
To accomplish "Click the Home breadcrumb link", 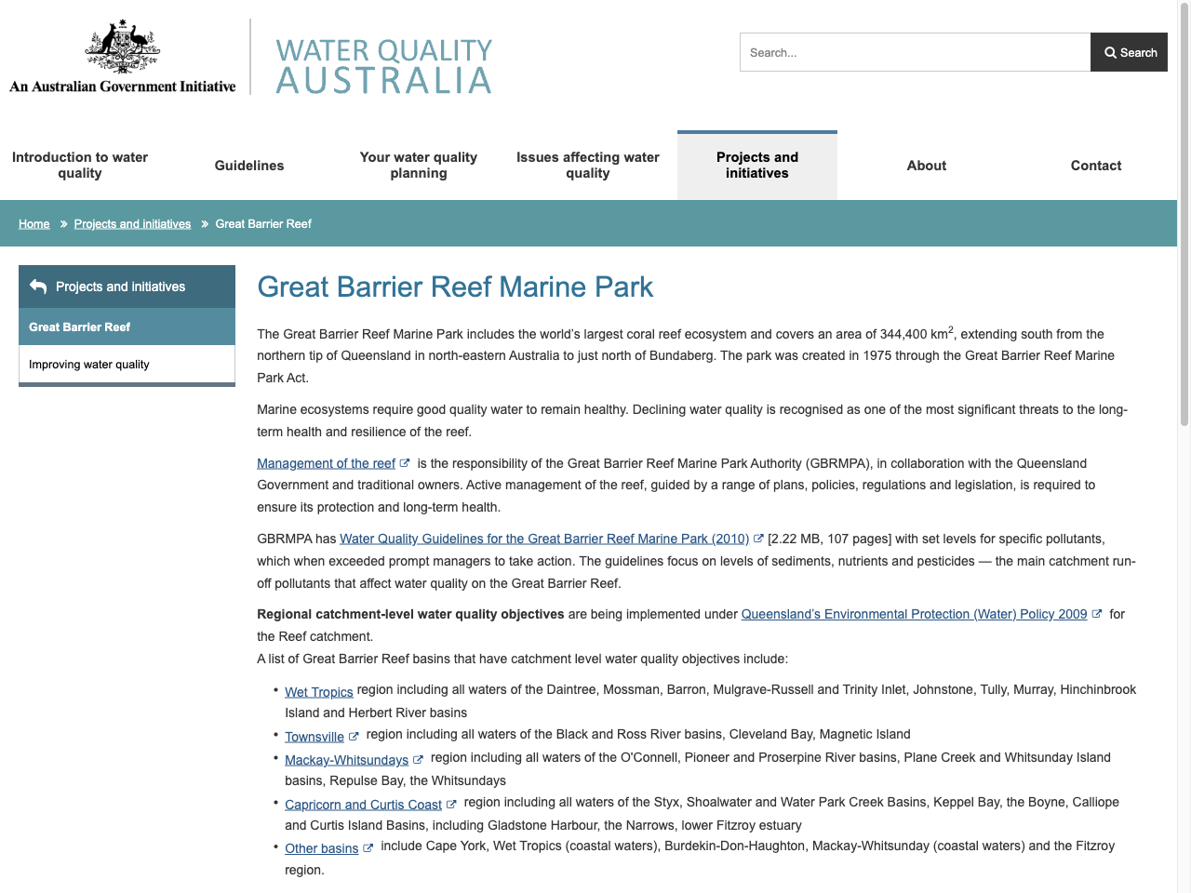I will (34, 224).
